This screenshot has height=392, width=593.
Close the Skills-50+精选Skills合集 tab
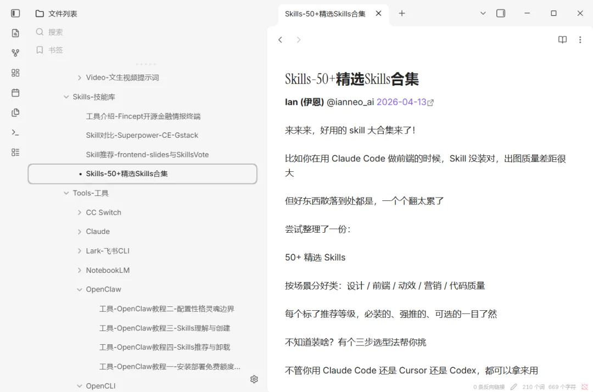[x=378, y=14]
